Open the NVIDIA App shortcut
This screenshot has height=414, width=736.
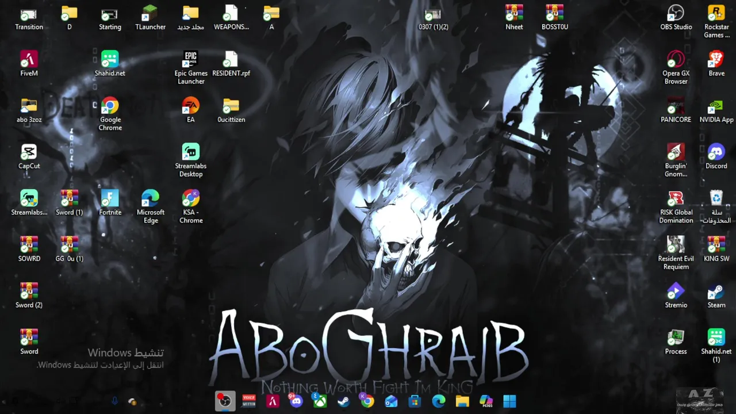[x=716, y=110]
